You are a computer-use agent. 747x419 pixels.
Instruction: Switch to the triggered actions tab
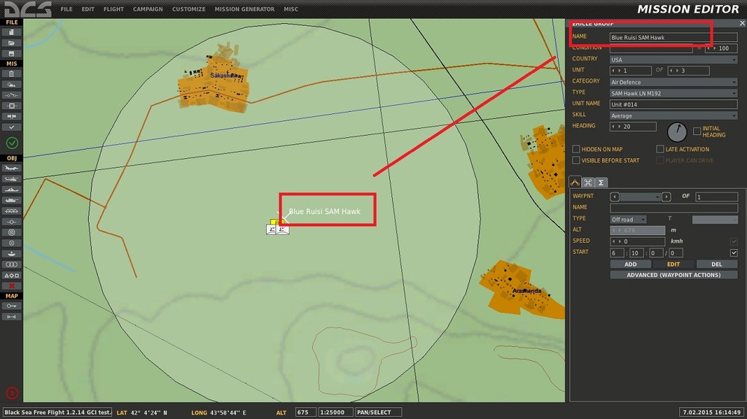click(x=588, y=183)
